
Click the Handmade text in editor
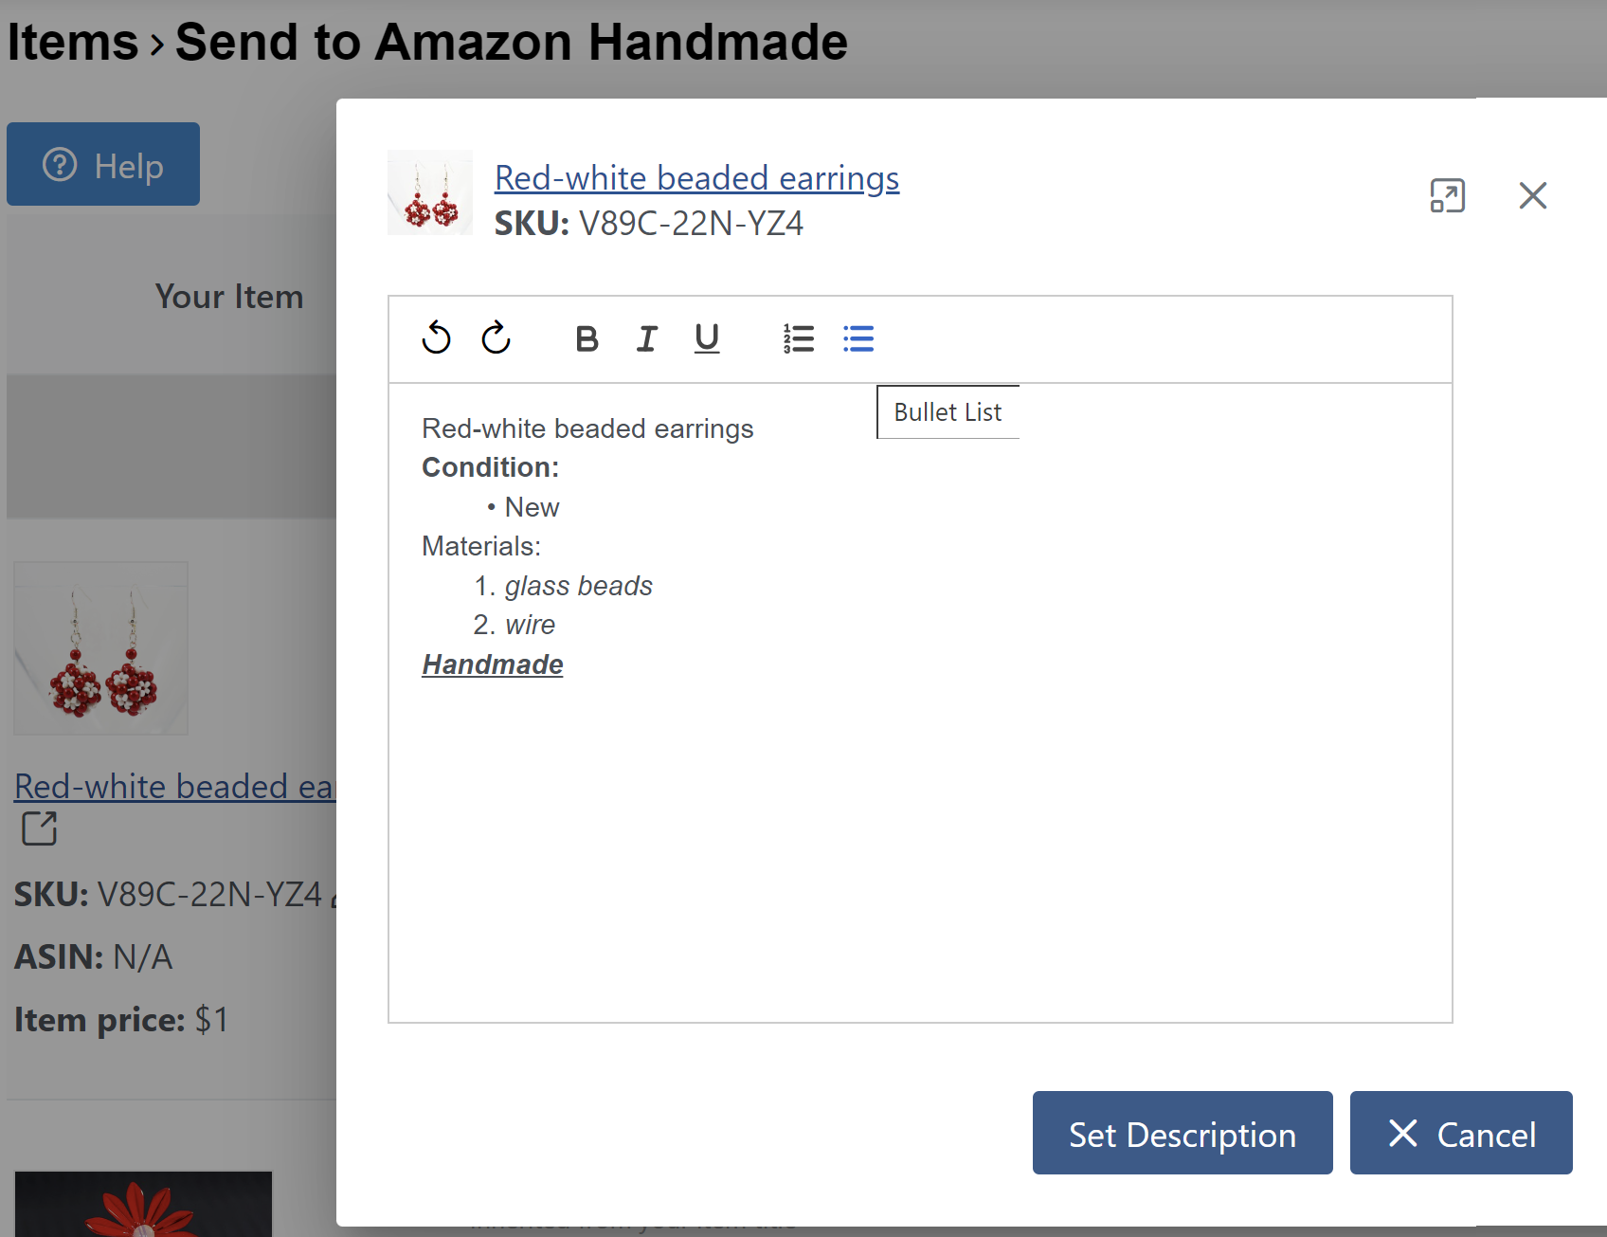tap(493, 664)
